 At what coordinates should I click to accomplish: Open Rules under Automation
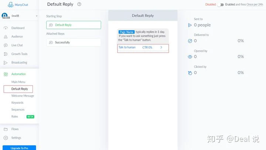coord(14,117)
